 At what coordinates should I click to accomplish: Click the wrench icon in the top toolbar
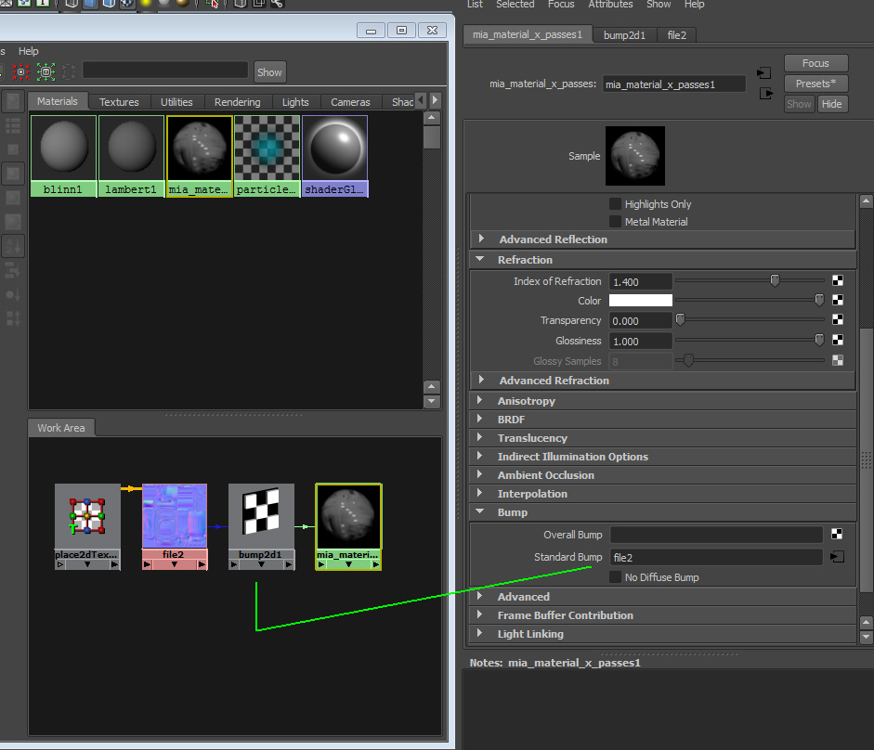tap(277, 5)
